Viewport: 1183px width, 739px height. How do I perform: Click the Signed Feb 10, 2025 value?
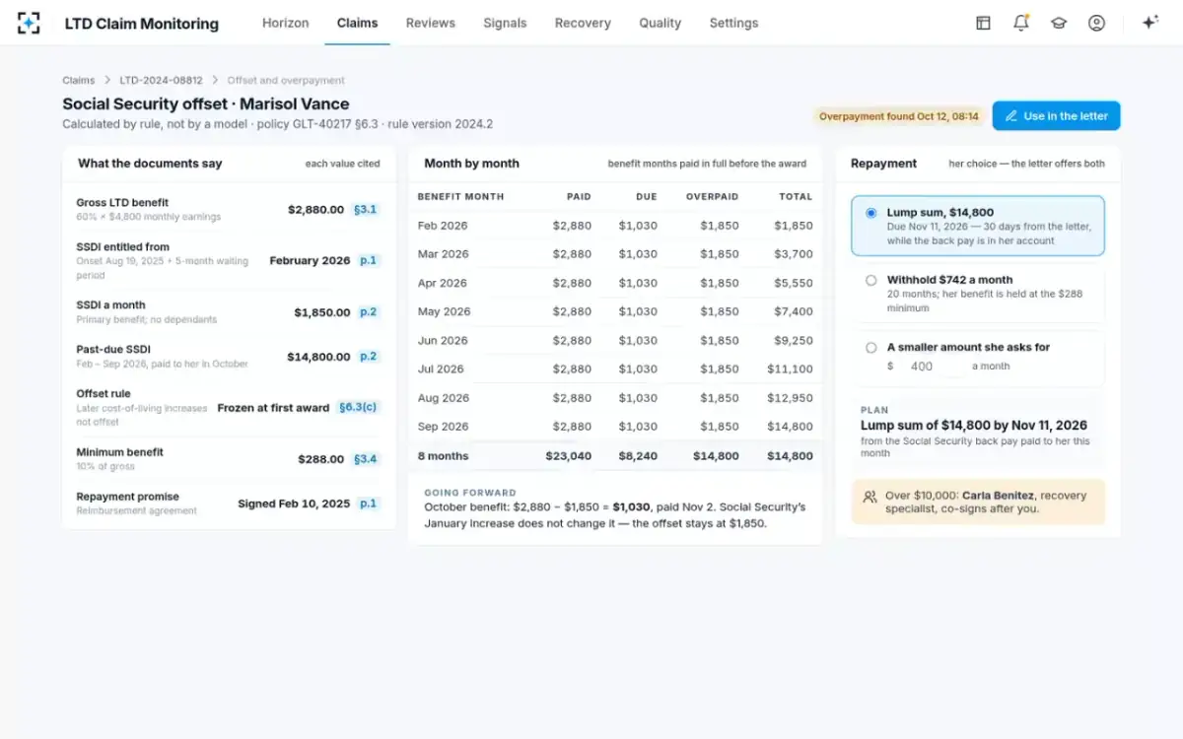point(294,504)
